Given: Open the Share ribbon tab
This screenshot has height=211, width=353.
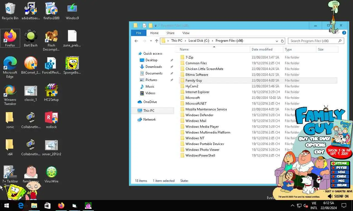Looking at the screenshot, I should 170,33.
